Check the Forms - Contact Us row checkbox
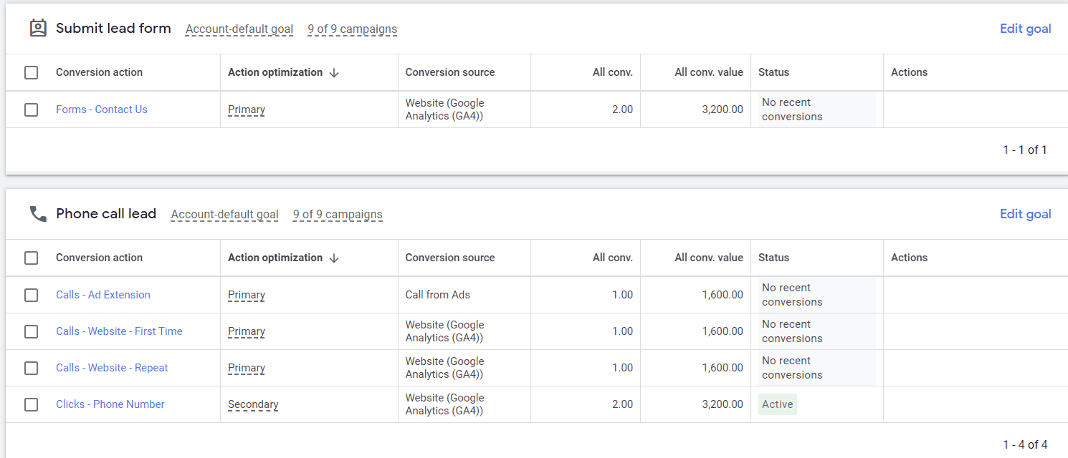 point(31,109)
